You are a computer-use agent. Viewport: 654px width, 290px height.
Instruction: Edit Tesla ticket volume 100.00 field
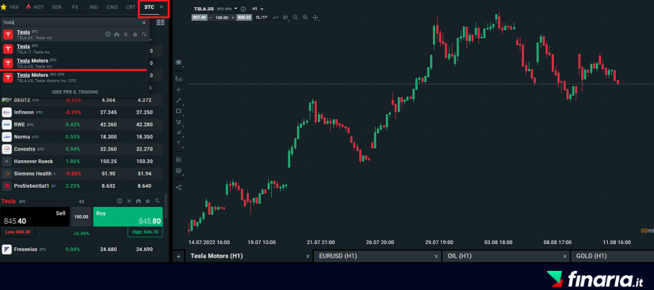click(81, 217)
